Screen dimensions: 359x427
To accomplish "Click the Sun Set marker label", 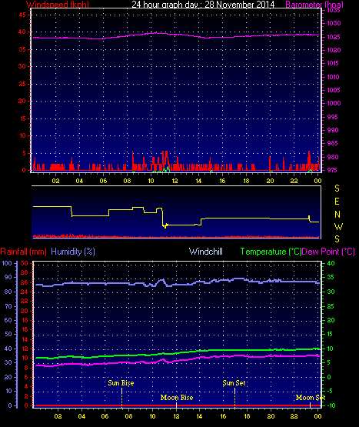I will click(x=234, y=383).
